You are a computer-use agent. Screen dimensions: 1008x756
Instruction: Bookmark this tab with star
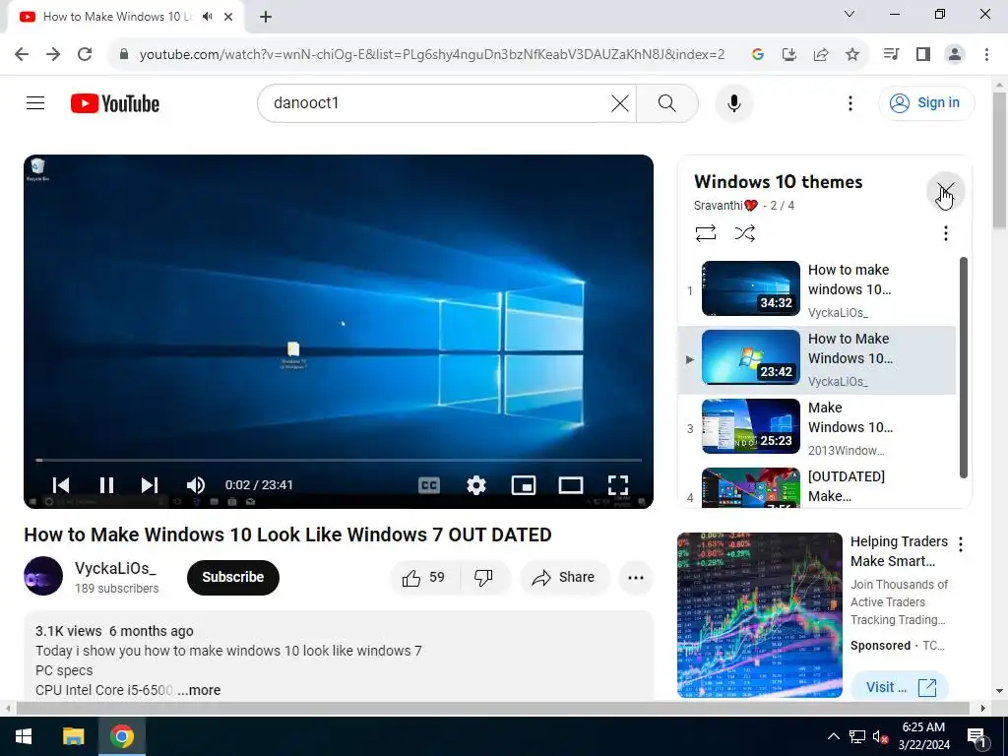(852, 55)
